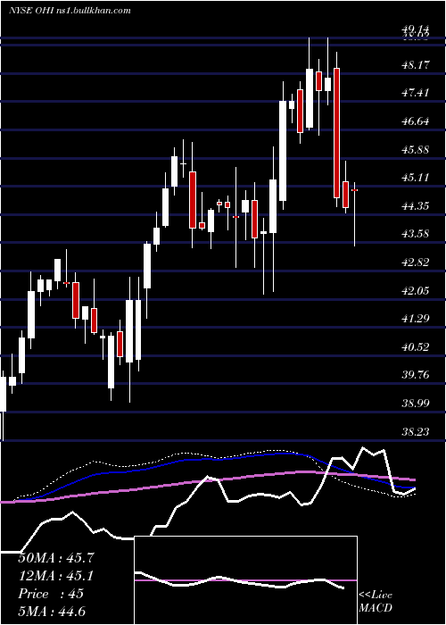Image resolution: width=446 pixels, height=625 pixels.
Task: Click the 45.88 price axis label
Action: 416,149
